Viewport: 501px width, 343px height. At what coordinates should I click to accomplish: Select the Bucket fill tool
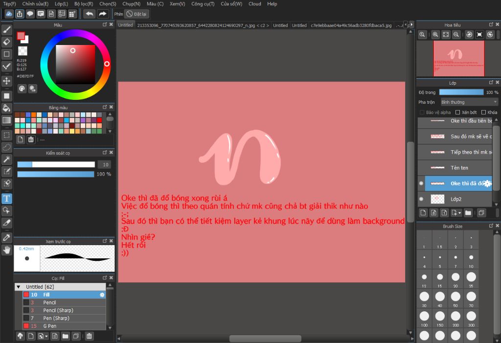[x=7, y=108]
